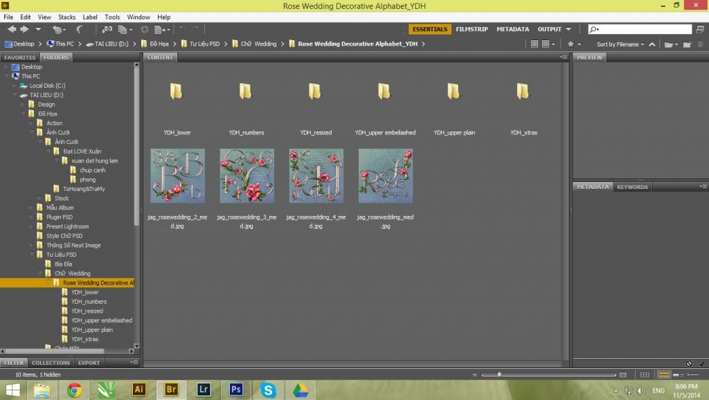The height and width of the screenshot is (400, 709).
Task: Open Google Drive from the taskbar
Action: (300, 390)
